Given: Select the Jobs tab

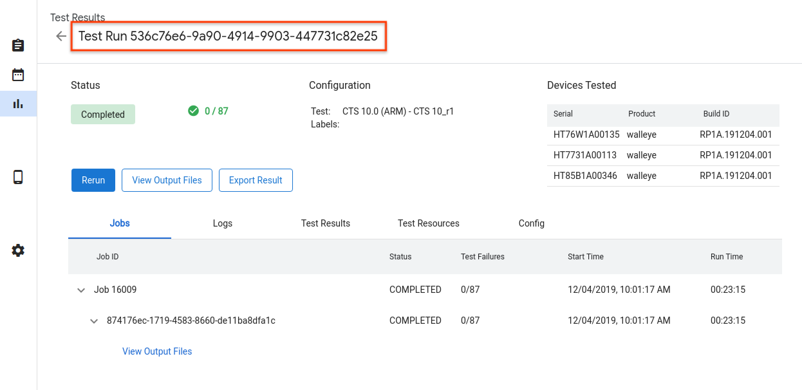Looking at the screenshot, I should click(x=120, y=223).
